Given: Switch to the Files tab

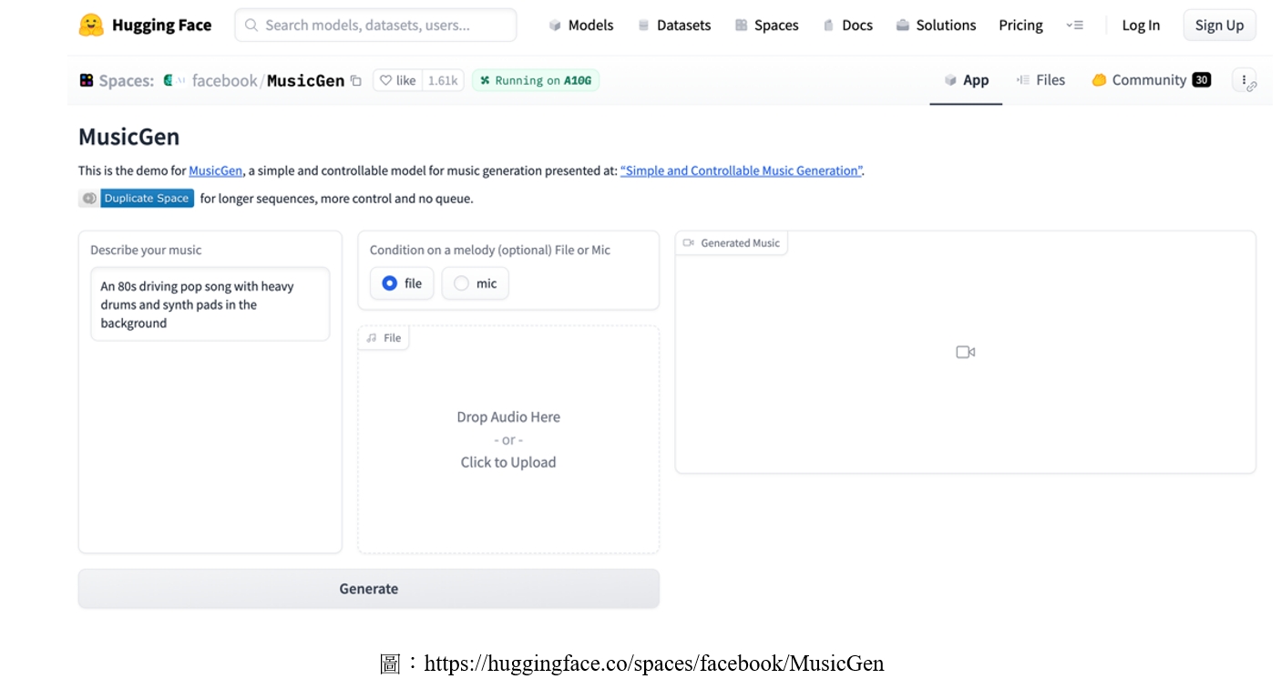Looking at the screenshot, I should tap(1040, 80).
